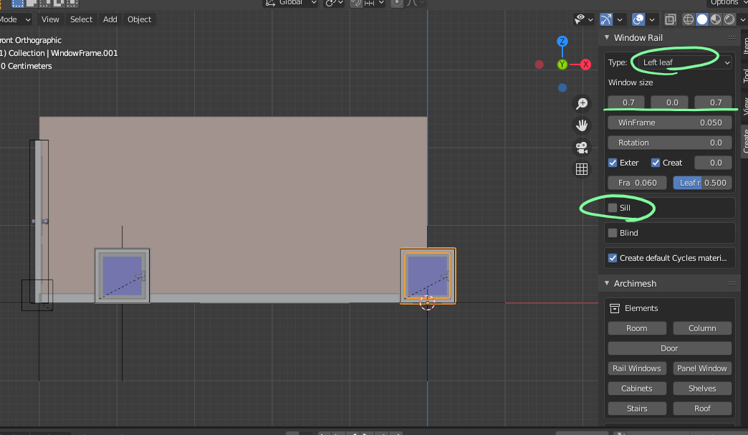
Task: Click the zoom view magnifier icon
Action: tap(582, 103)
